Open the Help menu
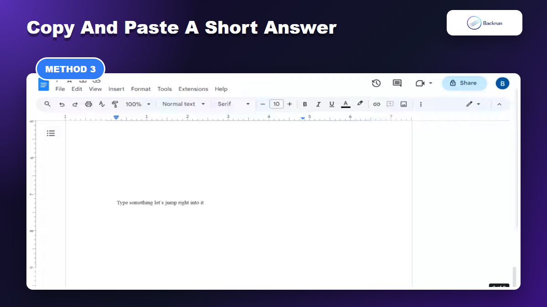The height and width of the screenshot is (307, 547). tap(221, 89)
